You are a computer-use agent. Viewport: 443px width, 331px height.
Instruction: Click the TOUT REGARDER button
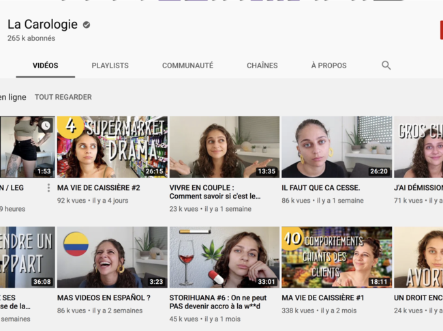click(63, 97)
